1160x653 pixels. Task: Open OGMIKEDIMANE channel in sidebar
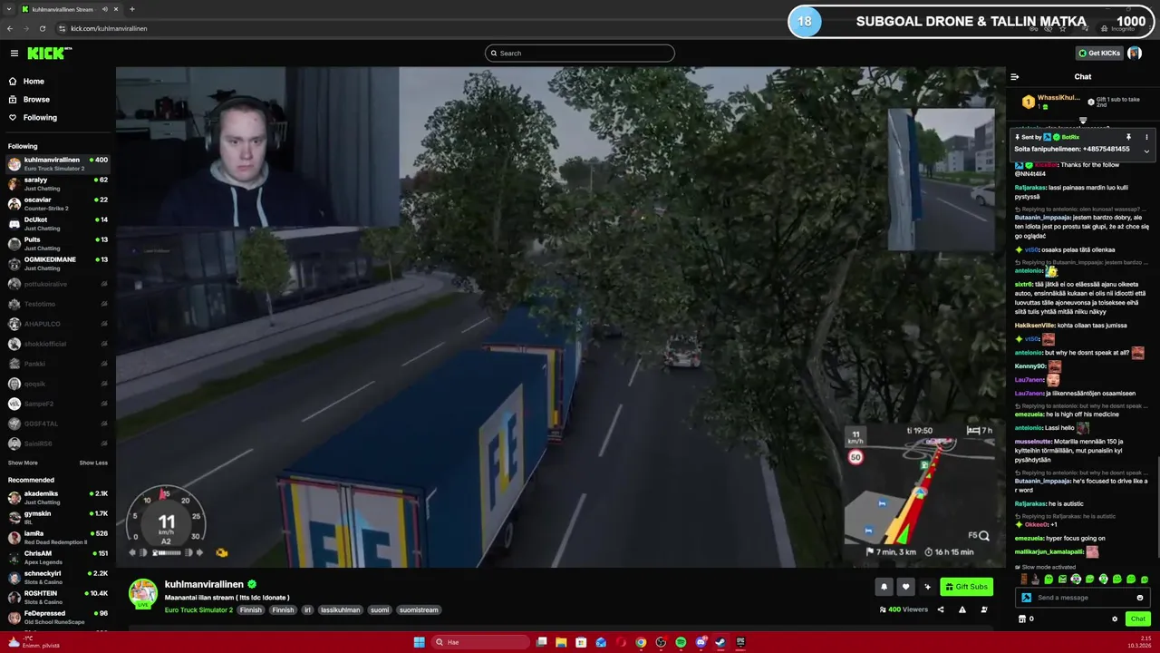tap(58, 263)
